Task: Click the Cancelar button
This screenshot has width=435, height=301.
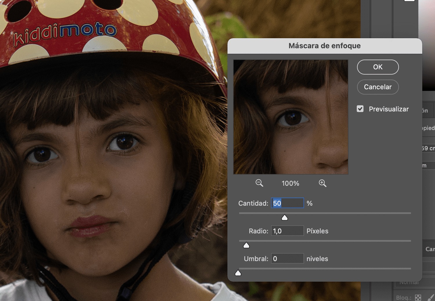Action: [378, 87]
